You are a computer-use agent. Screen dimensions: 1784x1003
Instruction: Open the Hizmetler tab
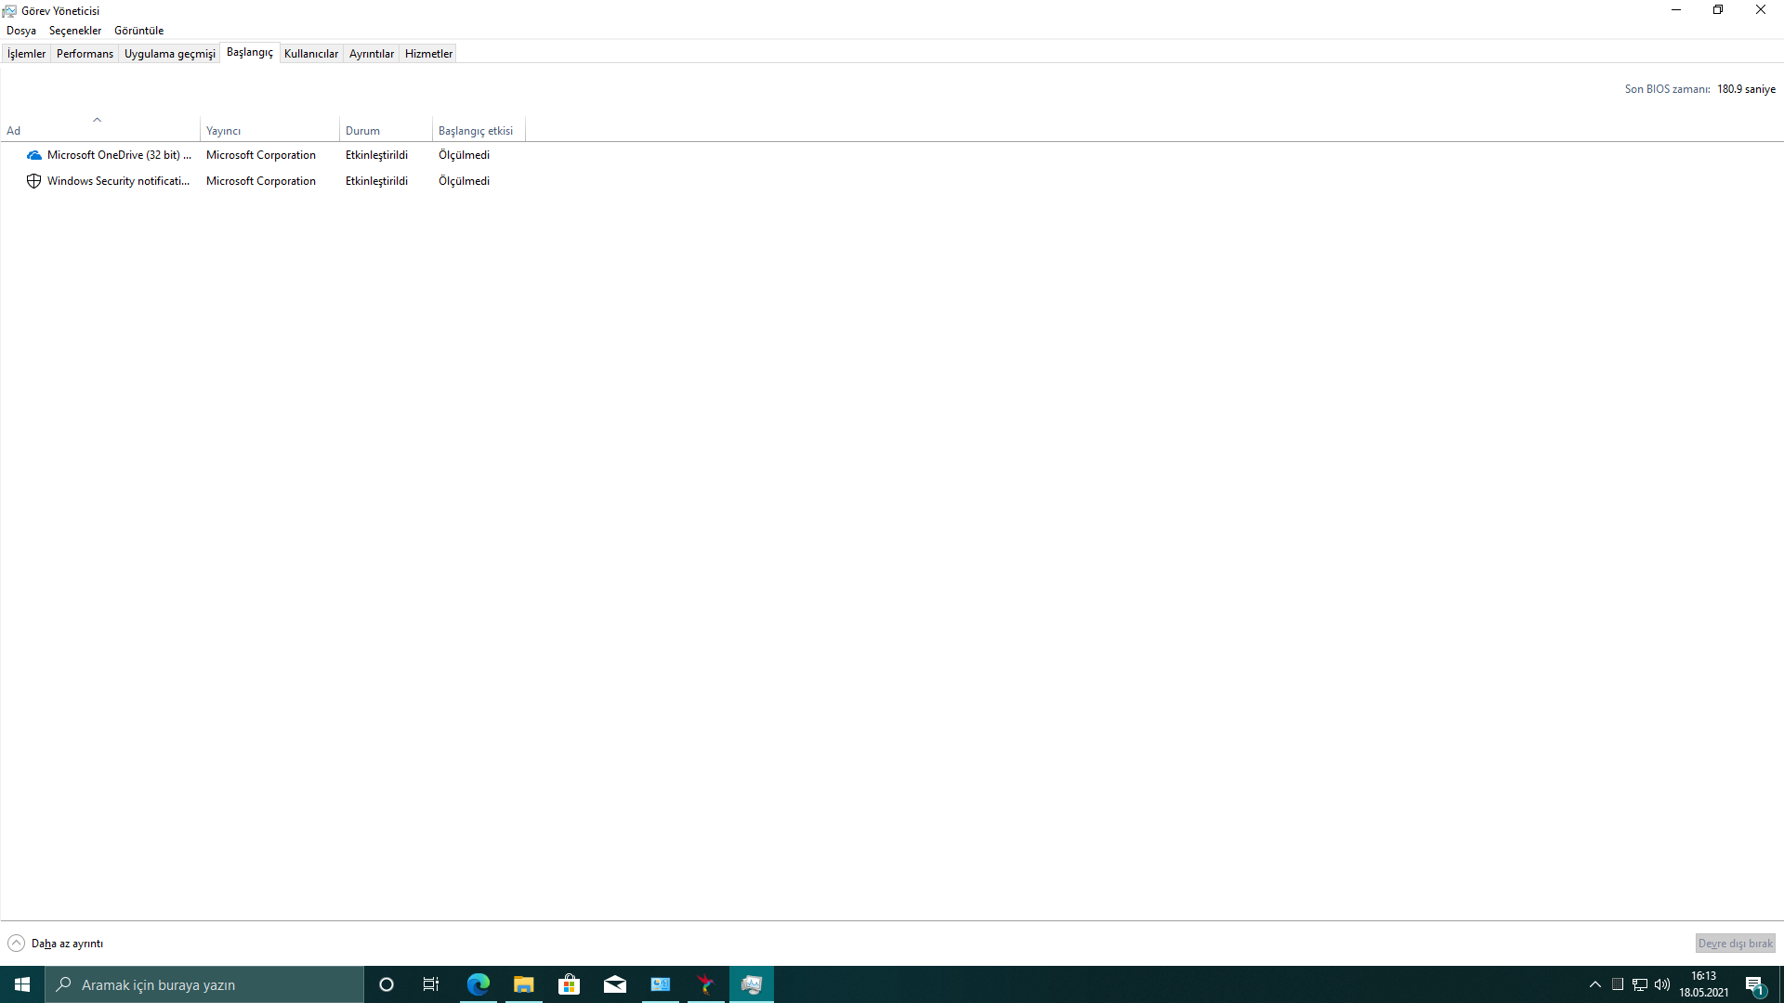click(x=428, y=54)
